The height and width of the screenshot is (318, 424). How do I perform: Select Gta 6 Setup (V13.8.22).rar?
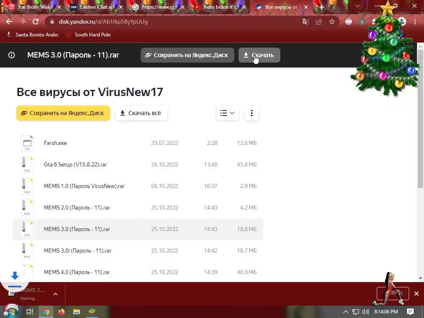pos(75,164)
